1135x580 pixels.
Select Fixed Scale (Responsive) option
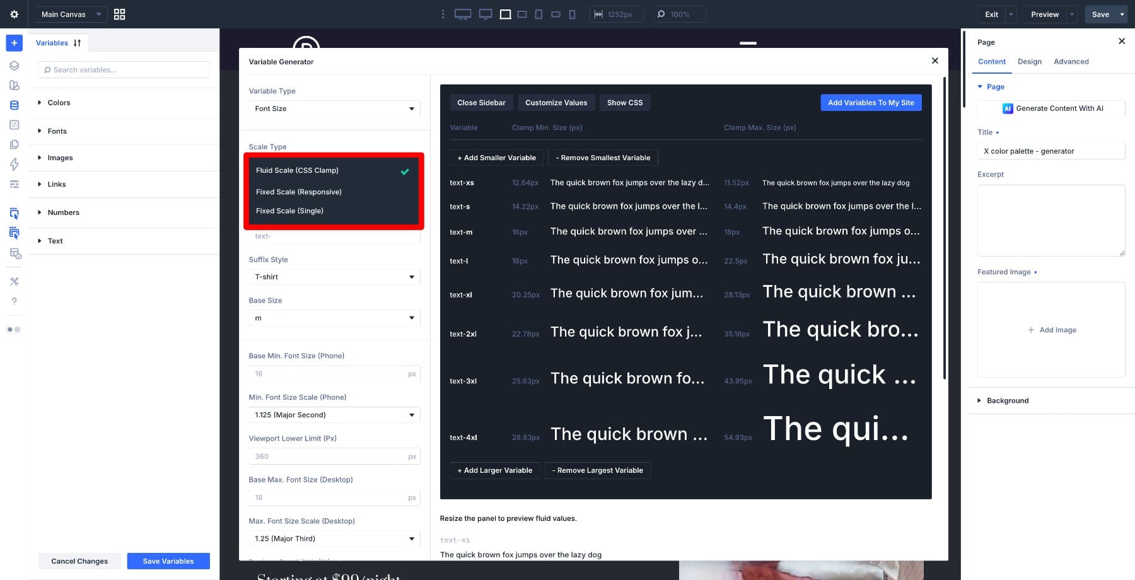(333, 192)
